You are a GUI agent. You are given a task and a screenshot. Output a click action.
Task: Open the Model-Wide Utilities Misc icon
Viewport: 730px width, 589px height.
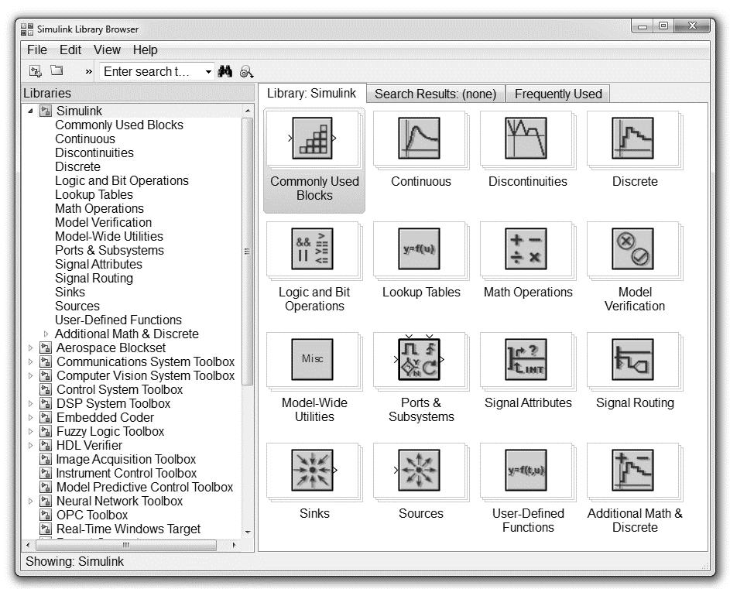312,359
